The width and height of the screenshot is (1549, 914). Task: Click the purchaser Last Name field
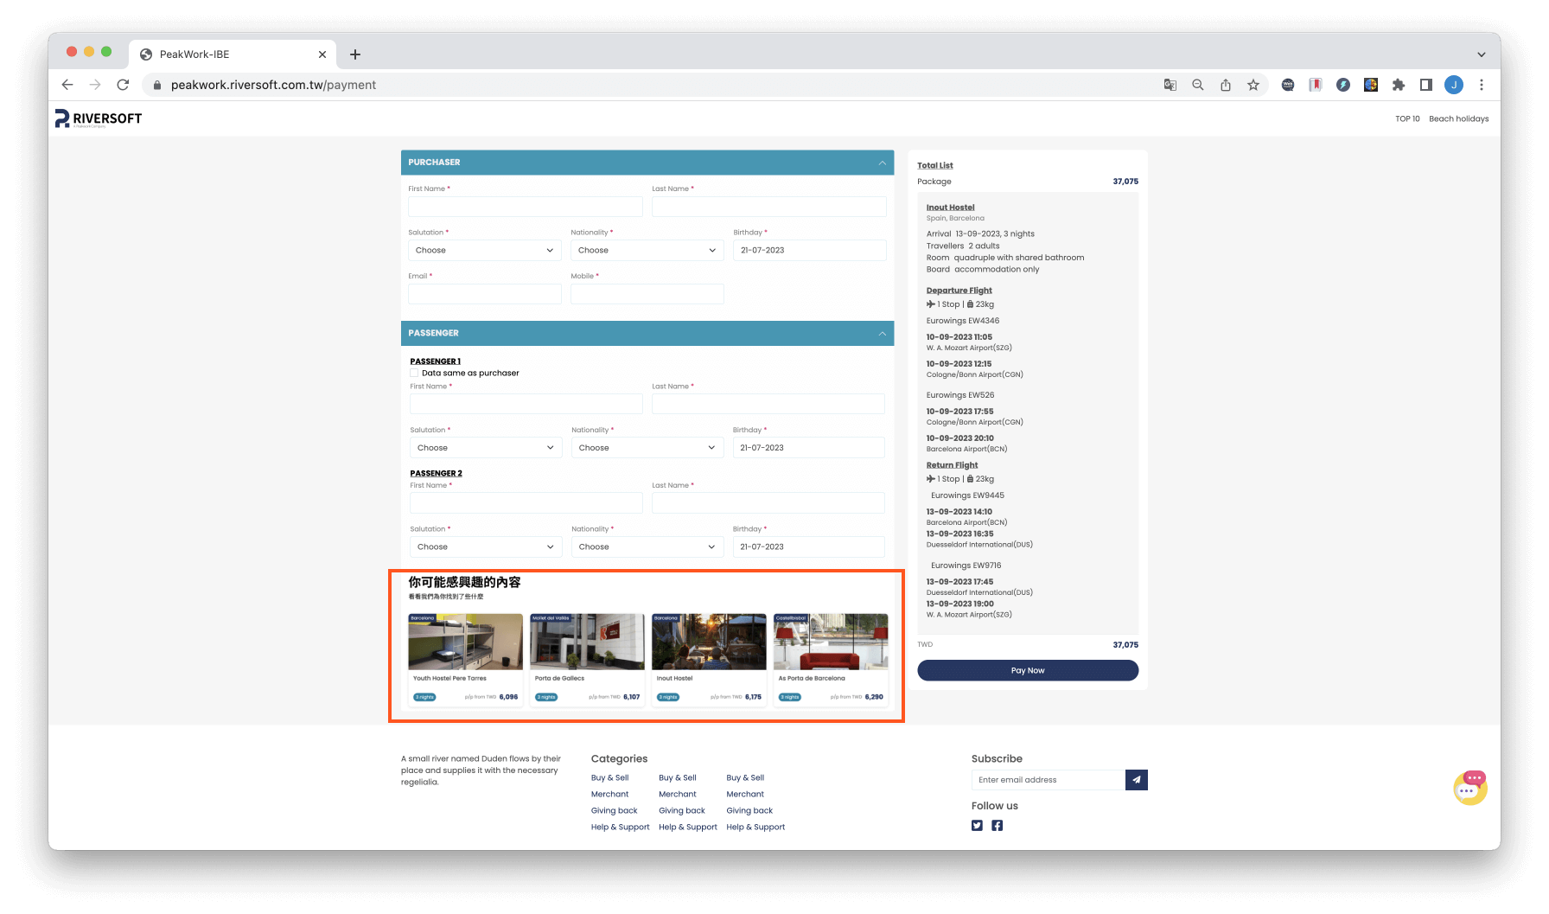point(769,207)
